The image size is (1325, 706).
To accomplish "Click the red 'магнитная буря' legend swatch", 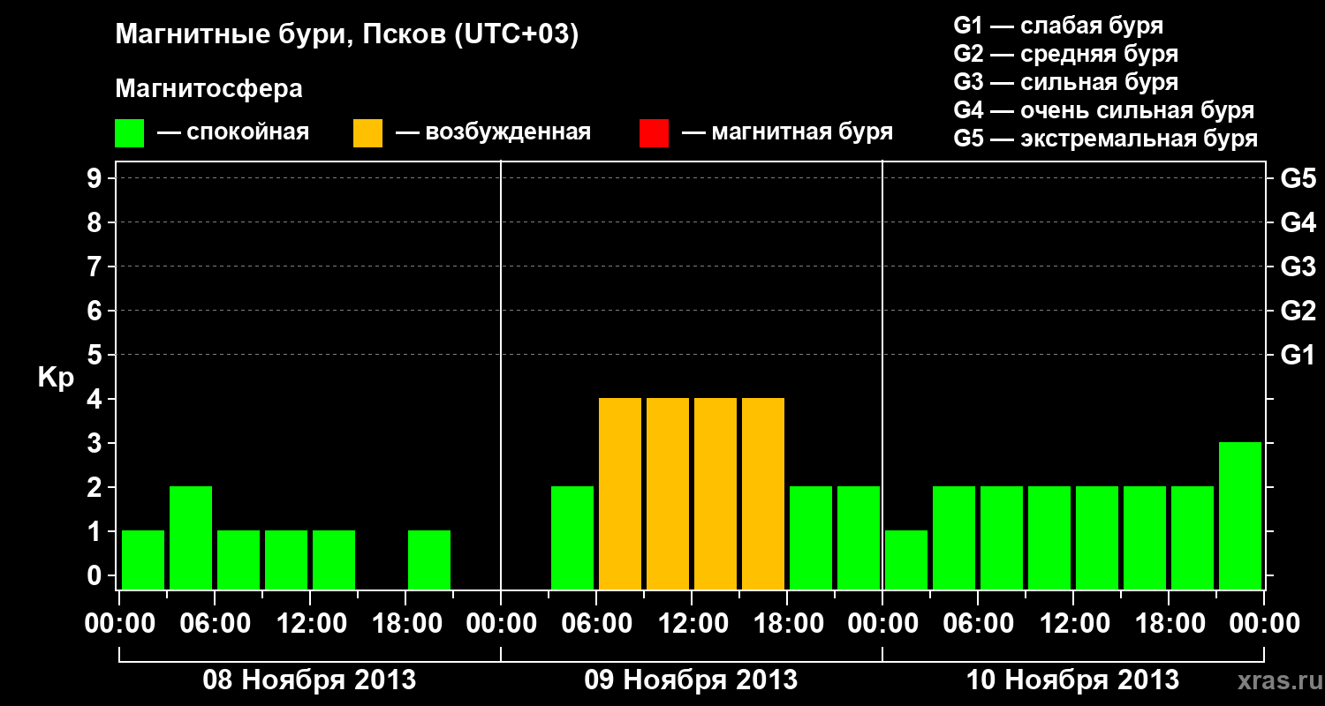I will [654, 133].
